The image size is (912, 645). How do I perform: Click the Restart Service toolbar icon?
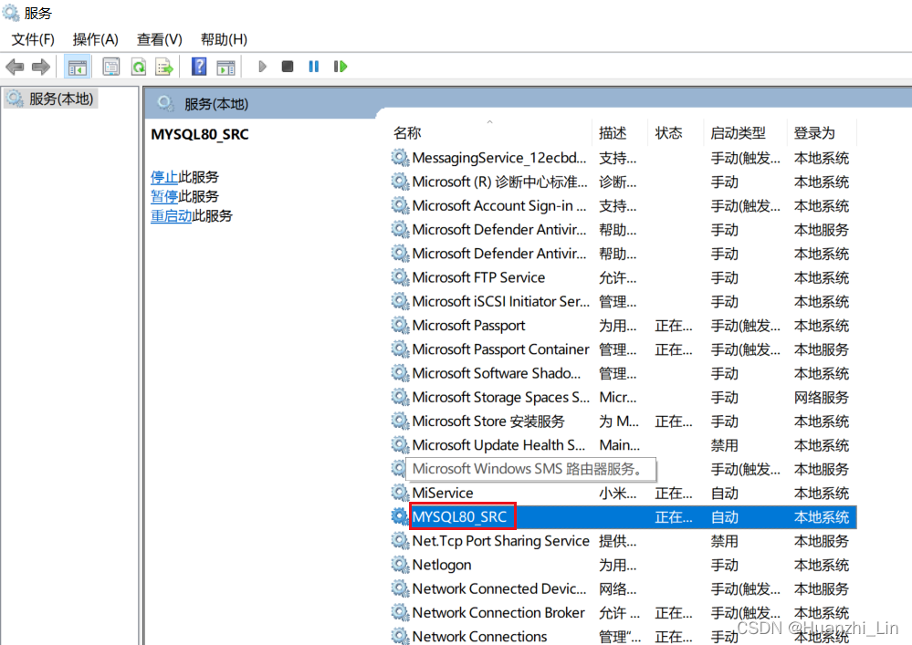click(x=341, y=67)
